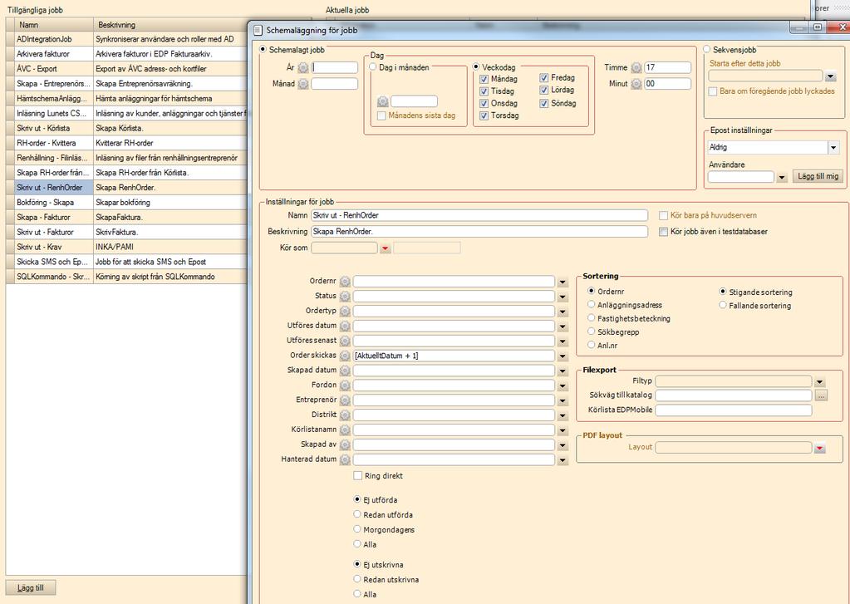Screen dimensions: 850x604
Task: Select the ÅVC - Export job row
Action: [126, 69]
